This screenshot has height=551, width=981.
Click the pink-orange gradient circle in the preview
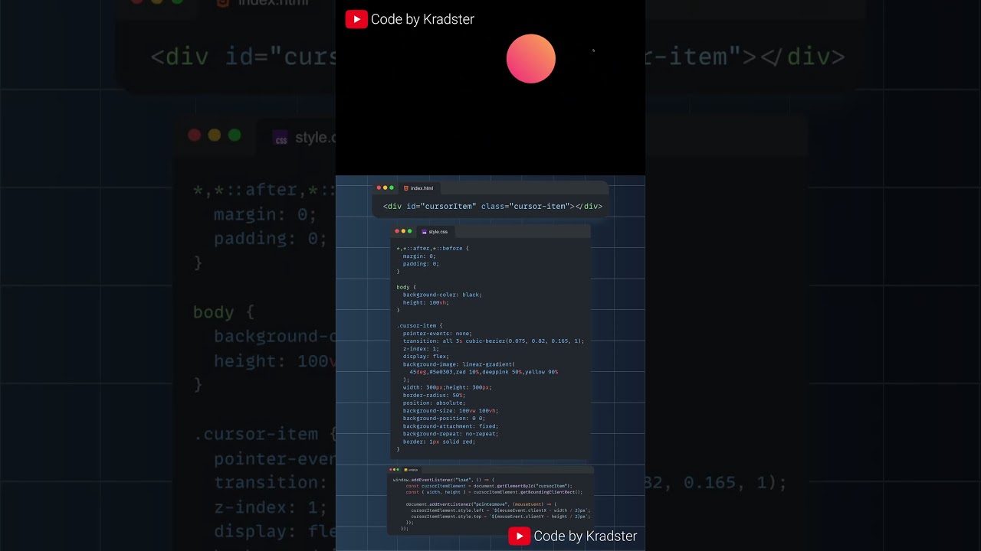pos(531,58)
